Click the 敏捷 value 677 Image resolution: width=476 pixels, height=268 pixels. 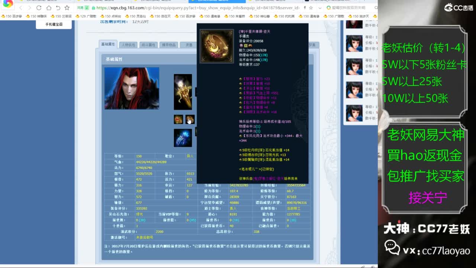tap(139, 203)
